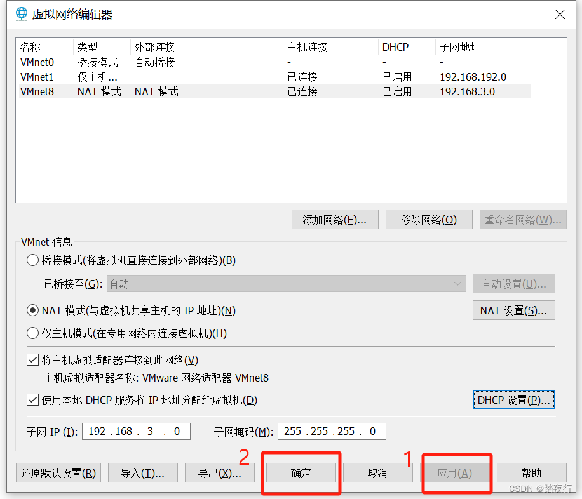Click the 名称 column header
This screenshot has height=499, width=582.
(46, 47)
